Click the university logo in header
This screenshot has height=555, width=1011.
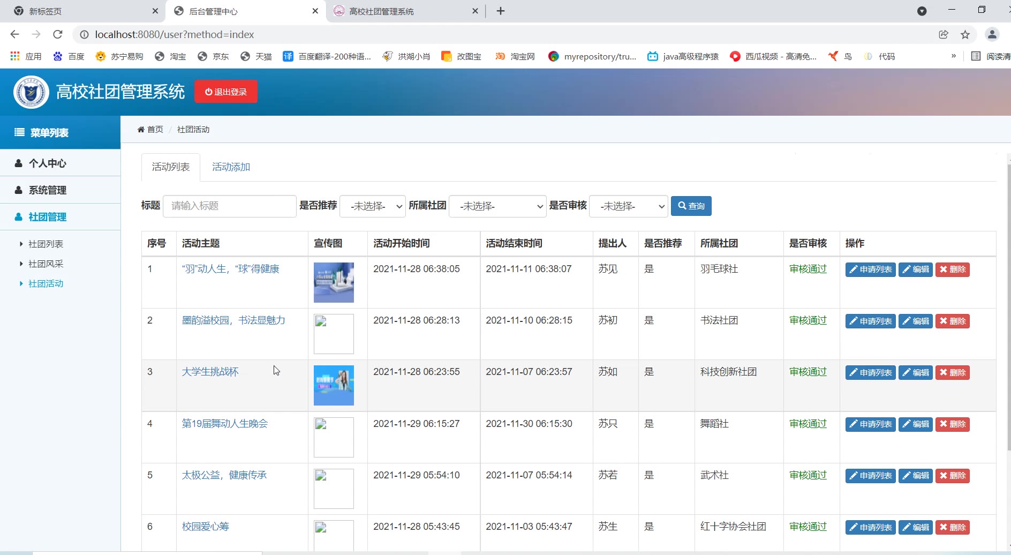[x=31, y=92]
